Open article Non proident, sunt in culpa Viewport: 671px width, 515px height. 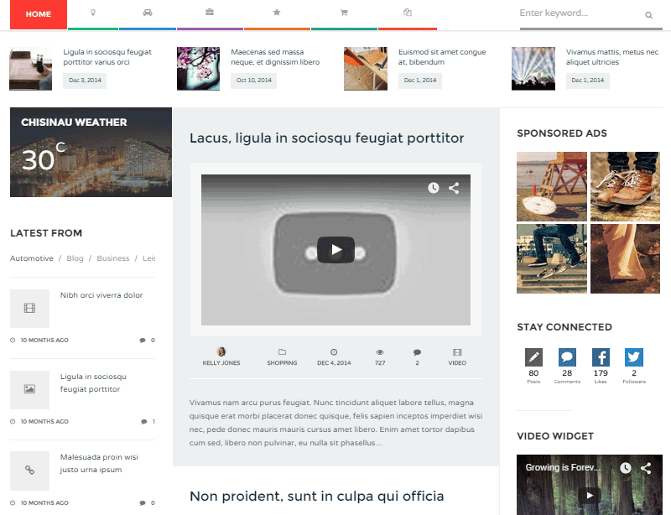point(317,496)
